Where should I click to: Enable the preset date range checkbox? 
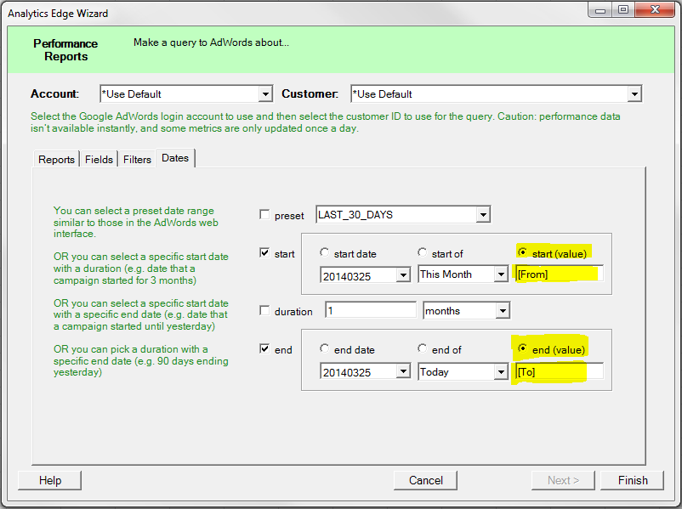pyautogui.click(x=264, y=216)
